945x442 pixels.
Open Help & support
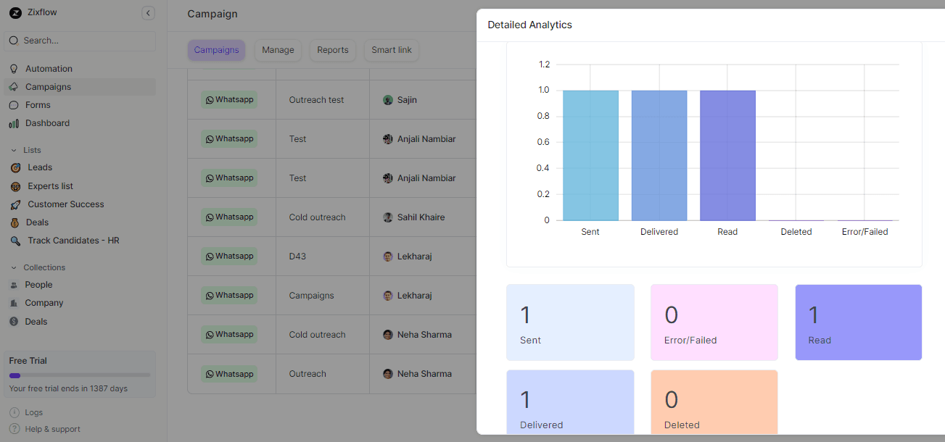(51, 429)
